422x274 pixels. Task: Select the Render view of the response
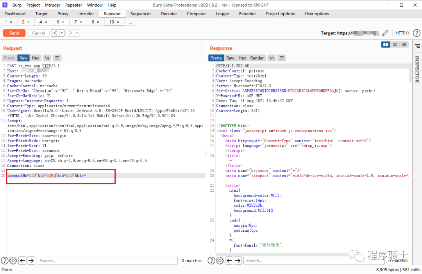[x=257, y=58]
